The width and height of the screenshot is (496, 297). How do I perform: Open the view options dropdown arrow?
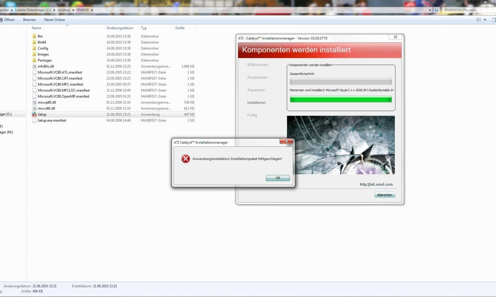pos(485,20)
